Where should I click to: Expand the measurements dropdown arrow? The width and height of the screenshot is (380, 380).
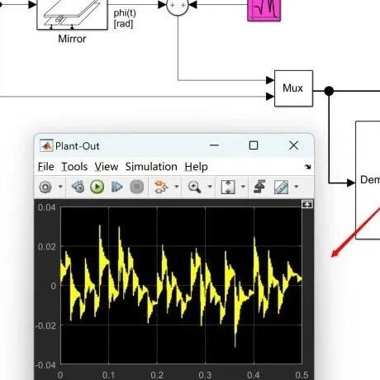(297, 187)
